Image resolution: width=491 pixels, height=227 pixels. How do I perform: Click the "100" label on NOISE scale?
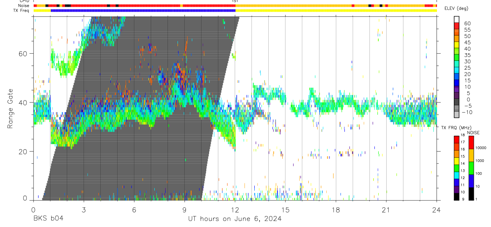point(479,173)
